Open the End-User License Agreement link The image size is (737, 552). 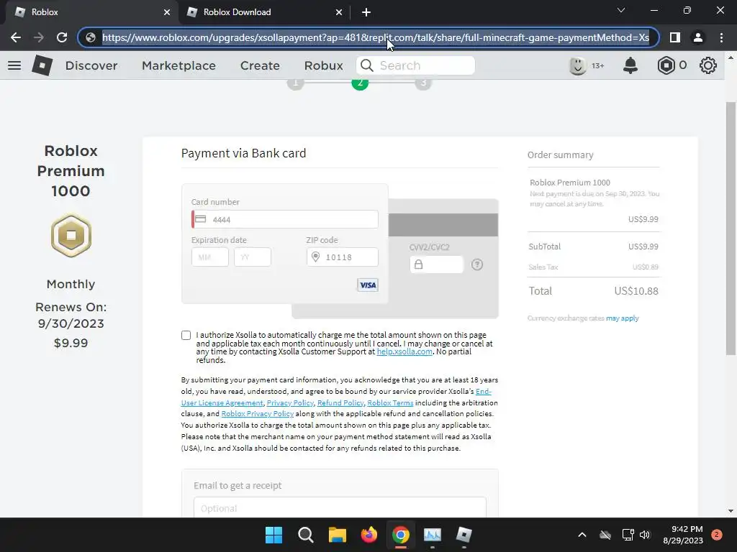(x=222, y=402)
